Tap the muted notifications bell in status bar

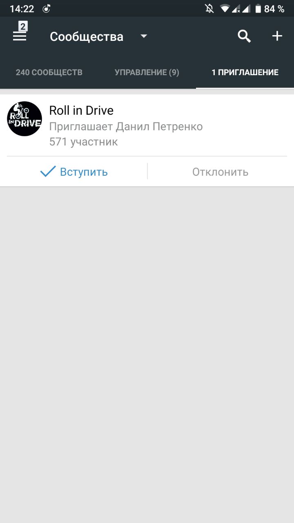(x=210, y=9)
